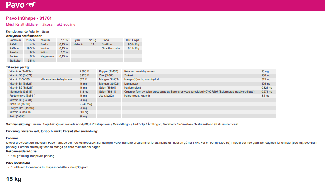The height and width of the screenshot is (188, 325).
Task: Select the Omsättningsbar energy label
Action: [x=111, y=48]
